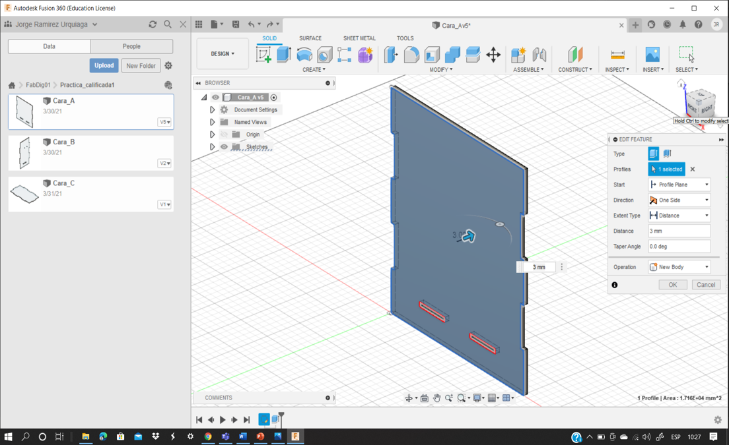Click the Create Sketch tool icon

(x=263, y=55)
